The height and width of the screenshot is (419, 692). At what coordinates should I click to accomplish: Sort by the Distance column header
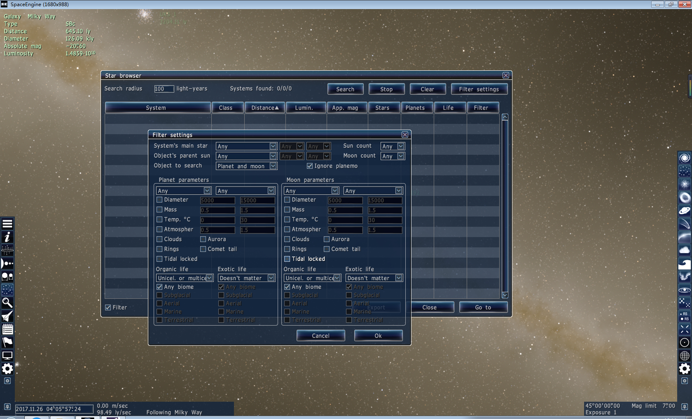pos(264,108)
